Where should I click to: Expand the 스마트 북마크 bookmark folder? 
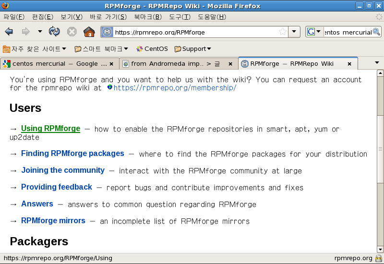click(101, 49)
